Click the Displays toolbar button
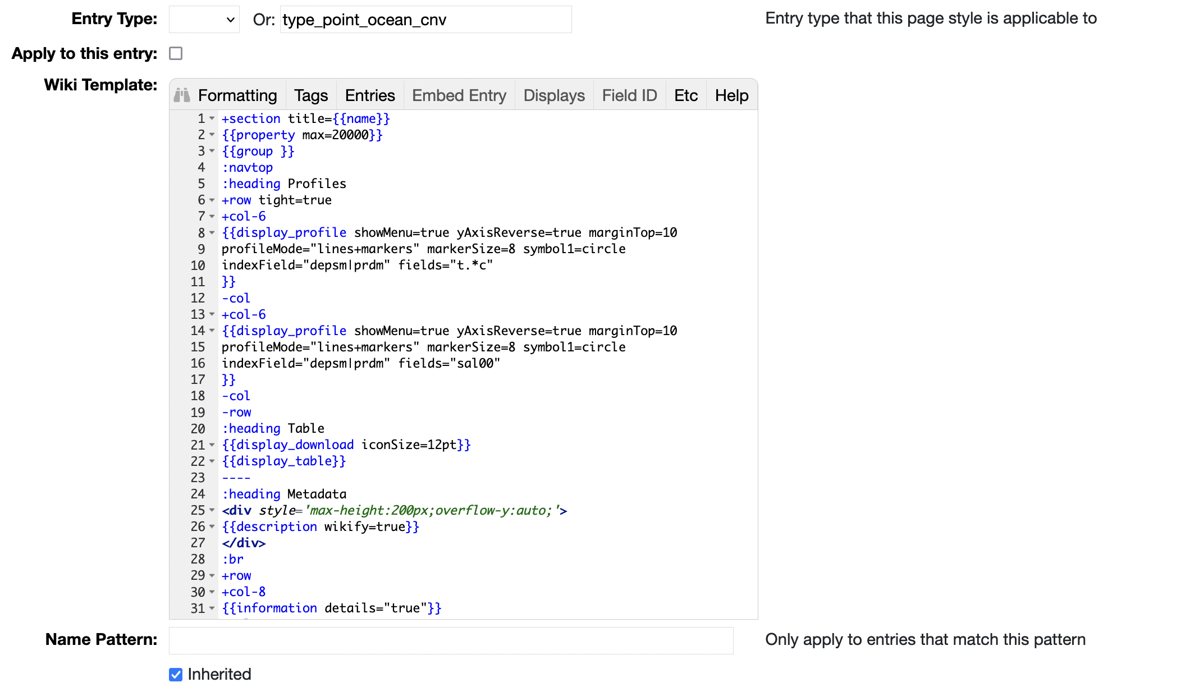Image resolution: width=1181 pixels, height=696 pixels. coord(554,95)
